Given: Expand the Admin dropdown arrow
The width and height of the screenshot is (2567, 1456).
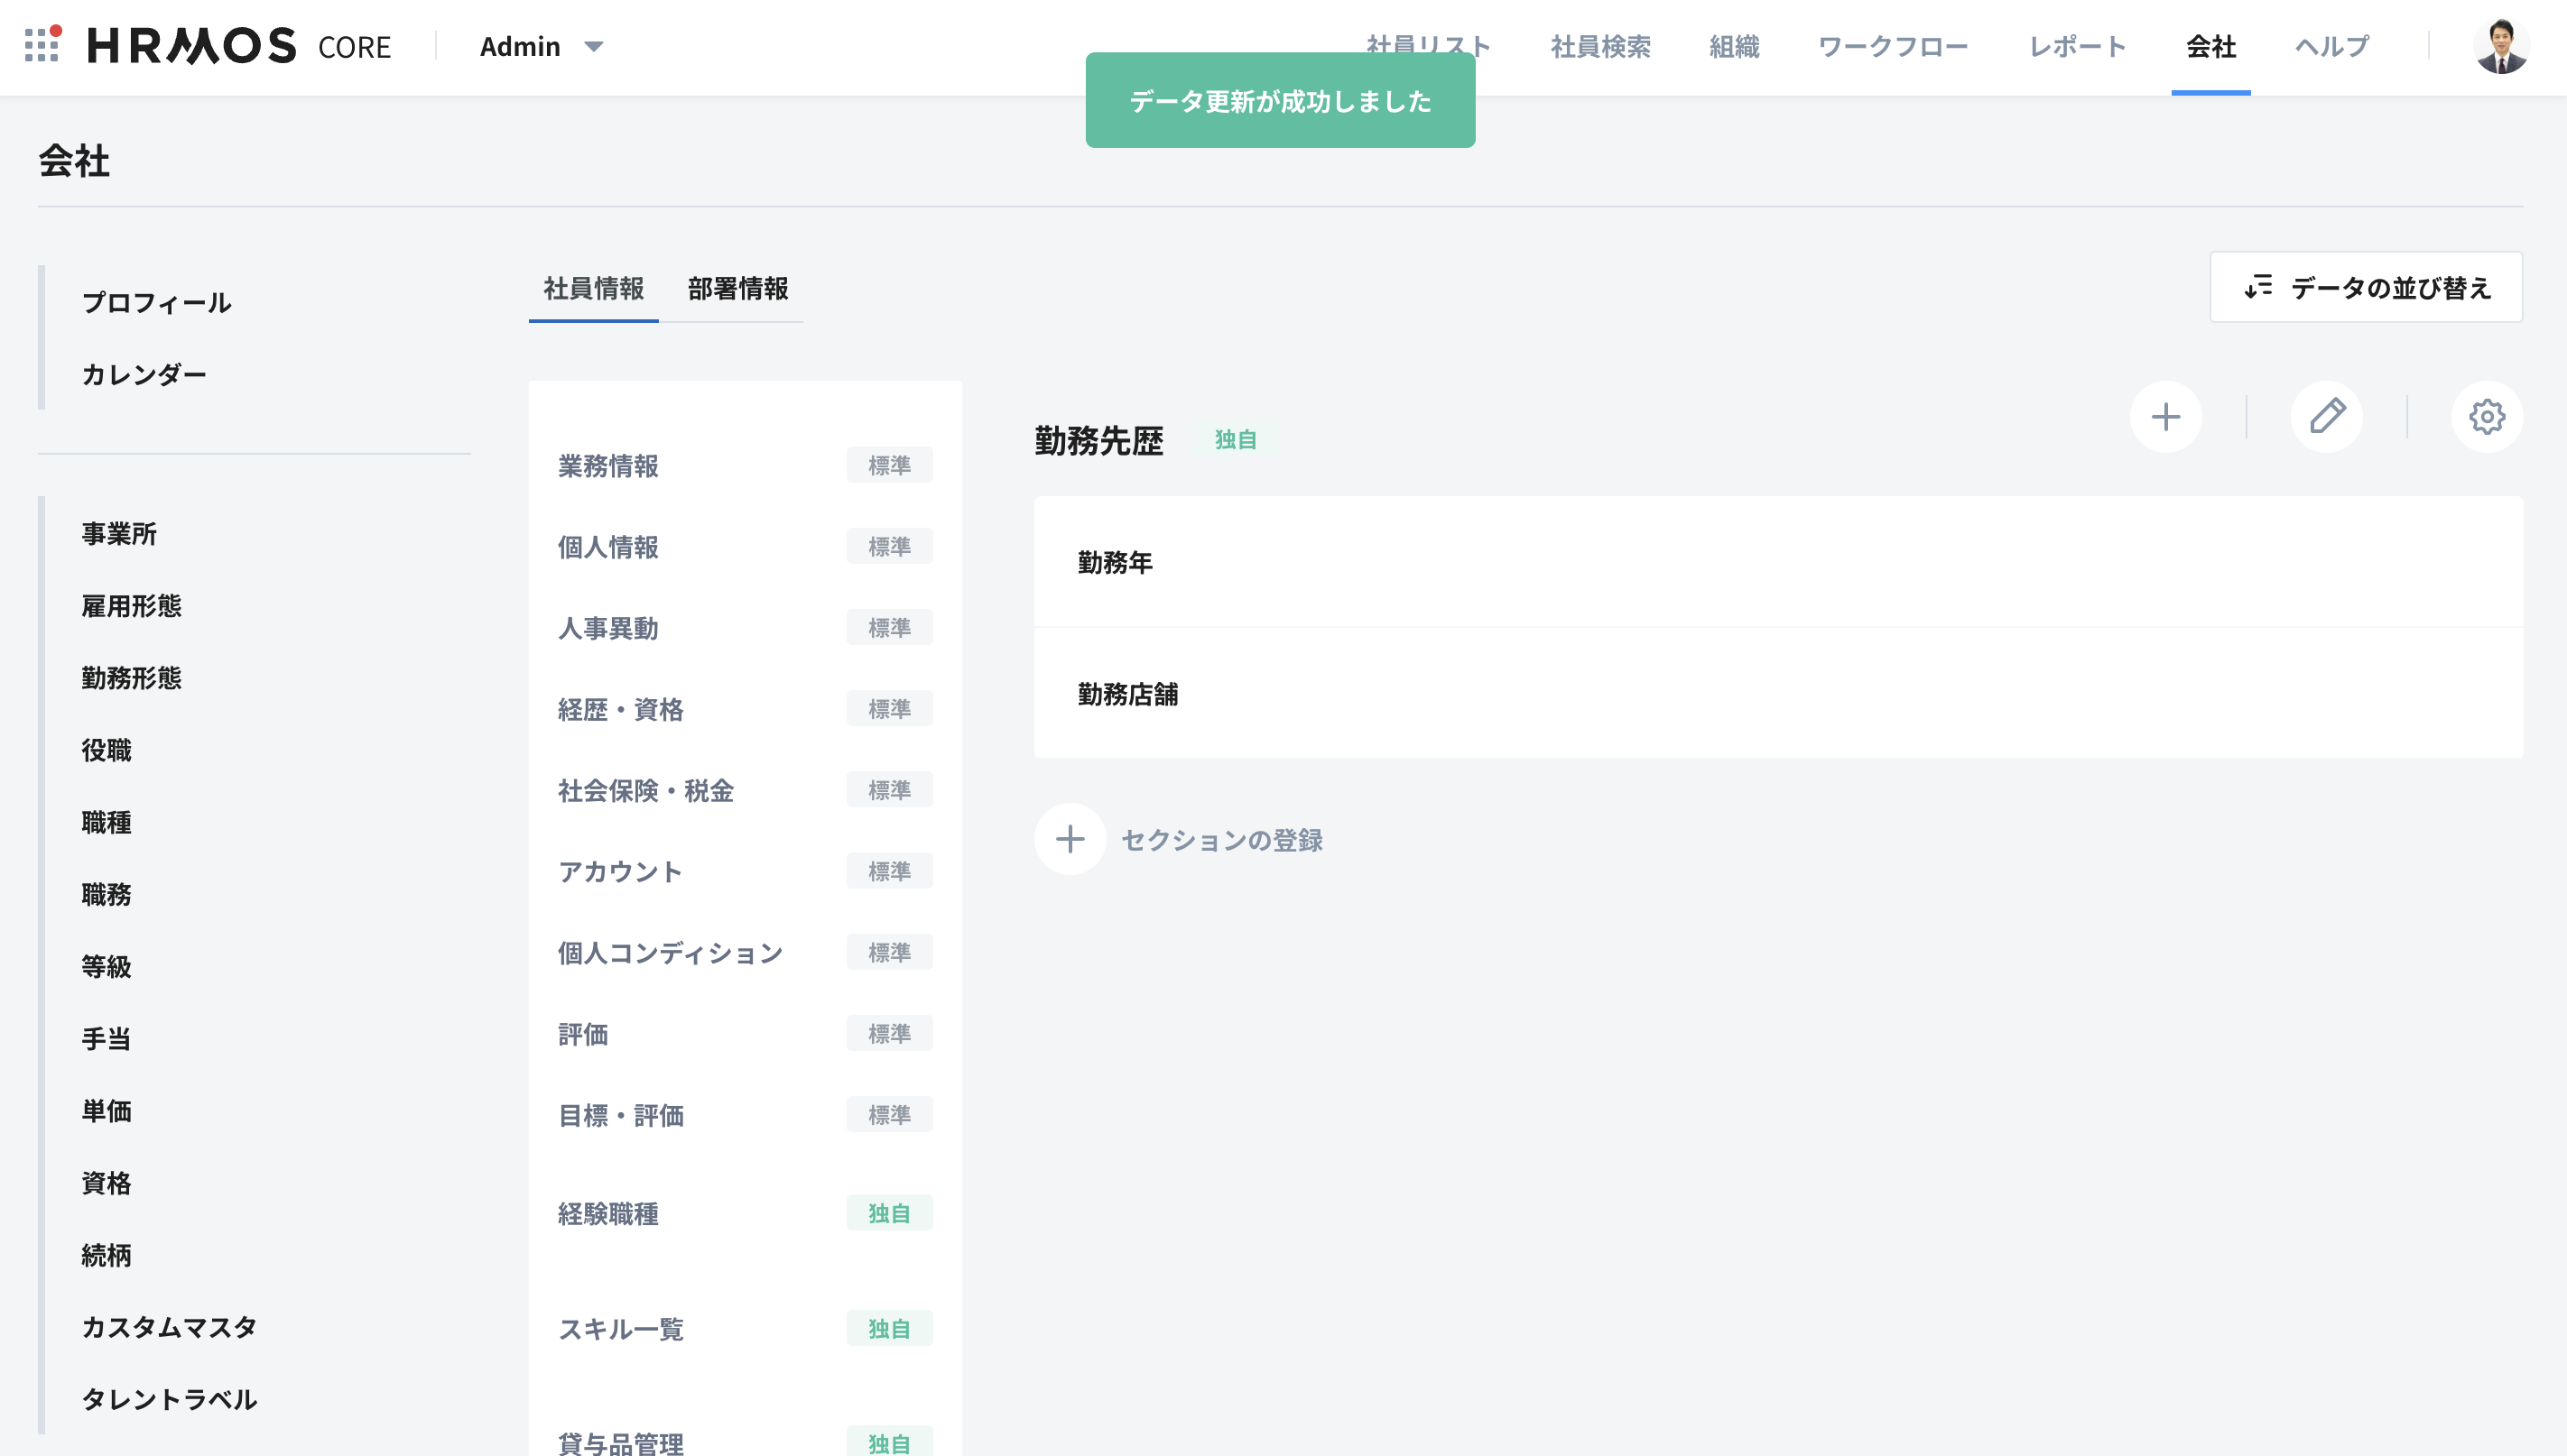Looking at the screenshot, I should 593,46.
